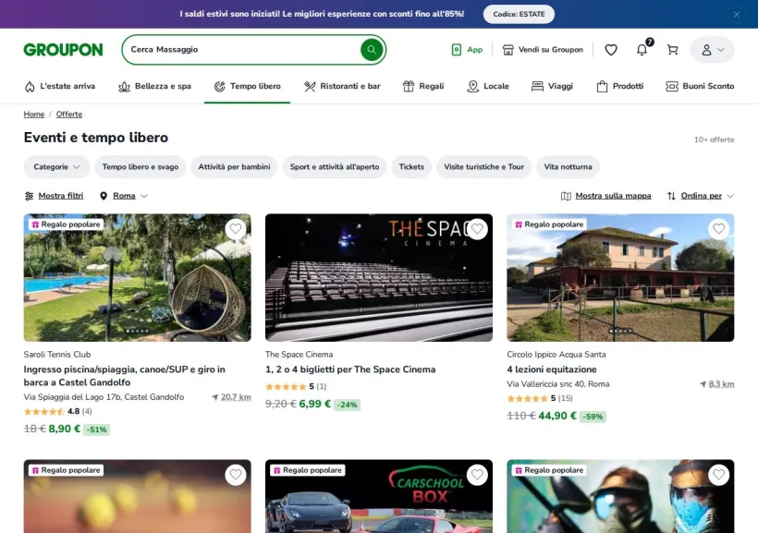This screenshot has width=758, height=533.
Task: Click Mostra sulla mappa
Action: point(605,196)
